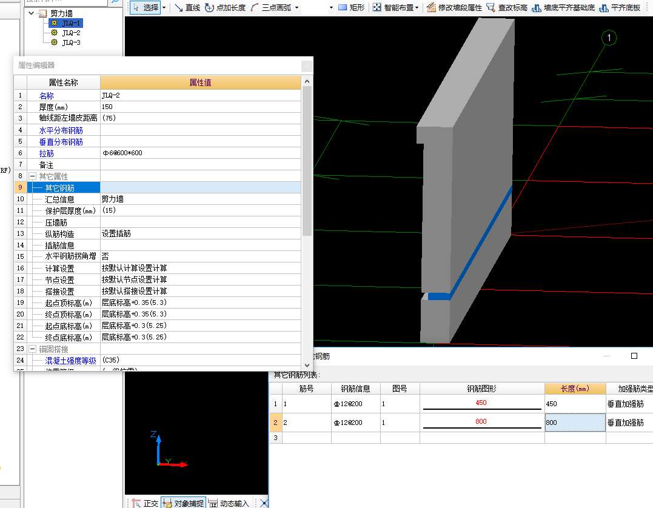Click the 长度(mm) column header

575,389
